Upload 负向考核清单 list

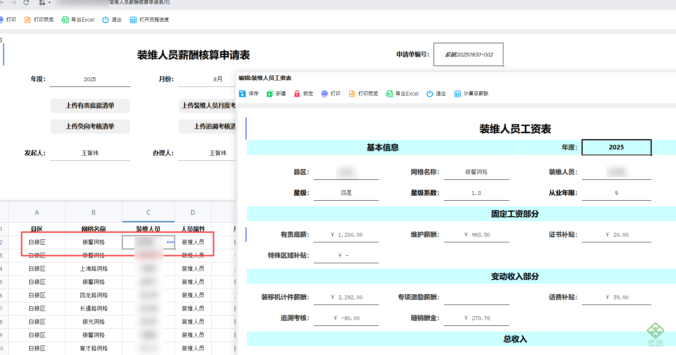[x=90, y=127]
